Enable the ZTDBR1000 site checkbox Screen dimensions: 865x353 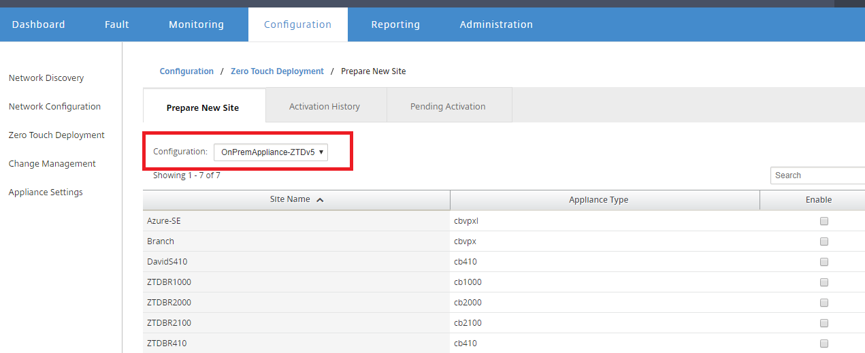click(x=824, y=282)
